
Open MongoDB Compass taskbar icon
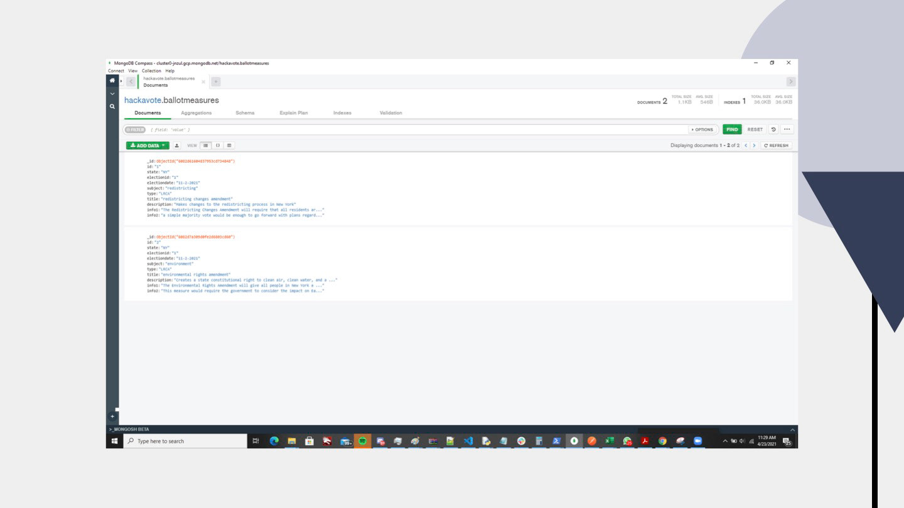(x=574, y=441)
